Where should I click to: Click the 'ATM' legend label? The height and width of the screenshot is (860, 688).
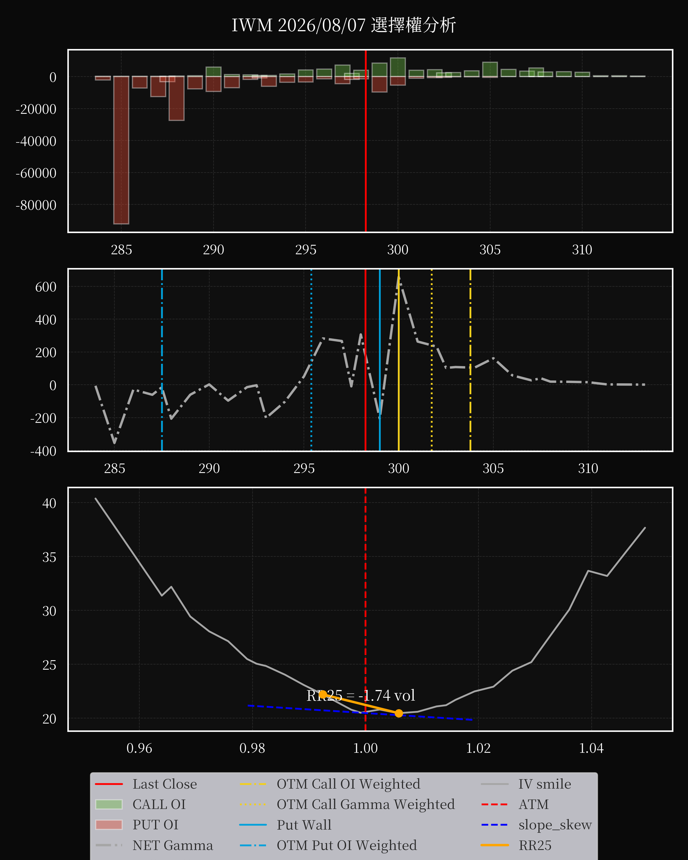pos(534,804)
